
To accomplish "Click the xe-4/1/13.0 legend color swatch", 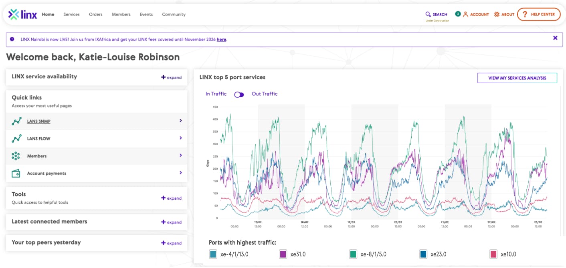I will 213,254.
